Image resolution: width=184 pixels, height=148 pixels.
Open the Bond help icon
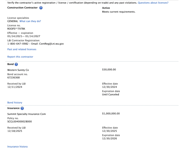[x=16, y=64]
